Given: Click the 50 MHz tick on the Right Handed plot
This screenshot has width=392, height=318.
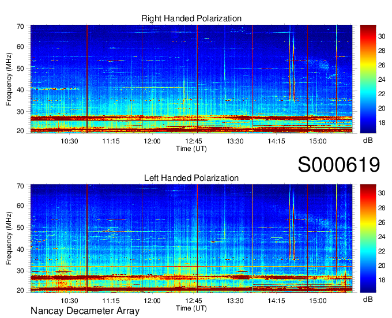Looking at the screenshot, I should point(20,69).
